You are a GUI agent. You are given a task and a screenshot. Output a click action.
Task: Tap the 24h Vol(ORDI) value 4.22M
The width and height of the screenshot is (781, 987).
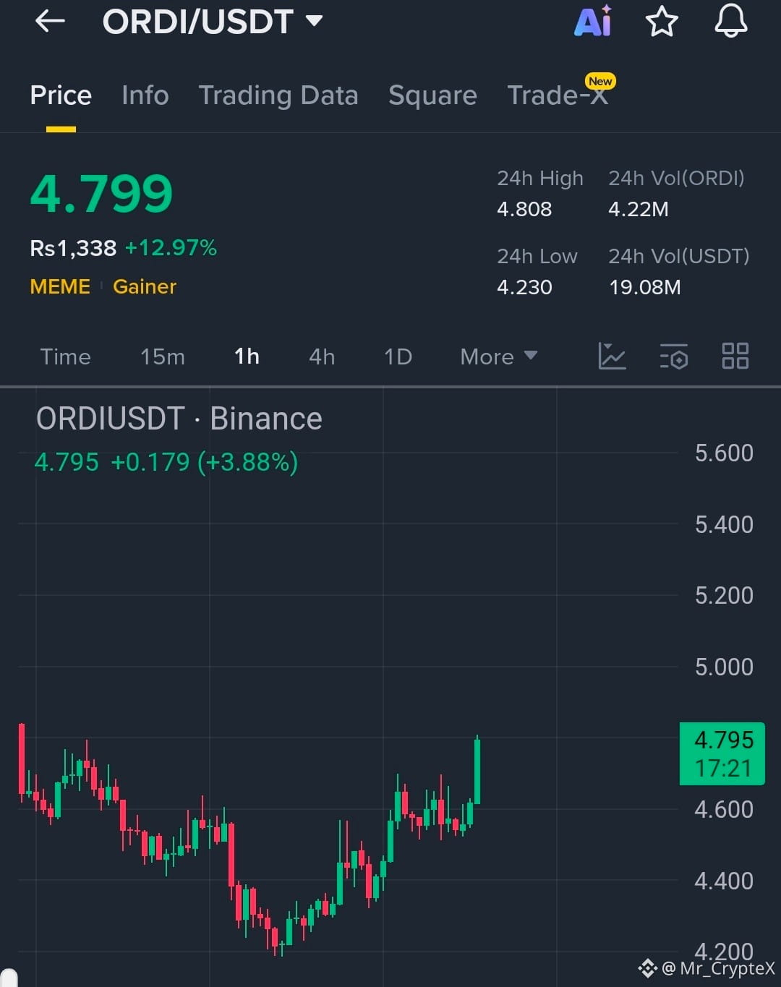pyautogui.click(x=639, y=209)
